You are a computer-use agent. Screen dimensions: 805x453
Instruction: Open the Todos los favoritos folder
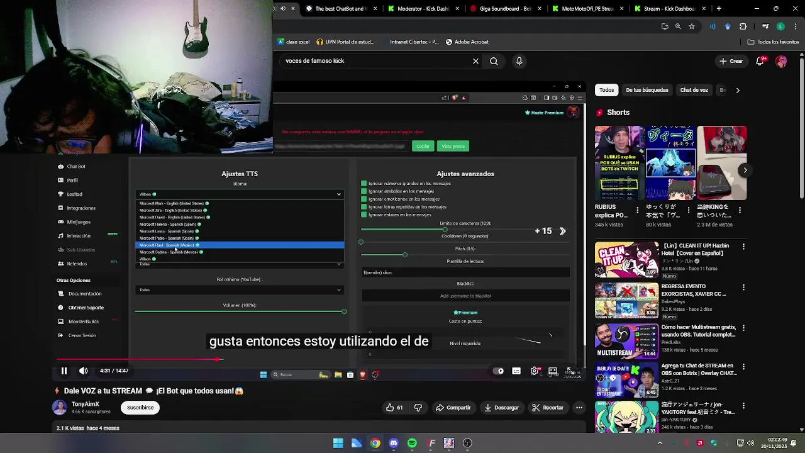click(773, 42)
